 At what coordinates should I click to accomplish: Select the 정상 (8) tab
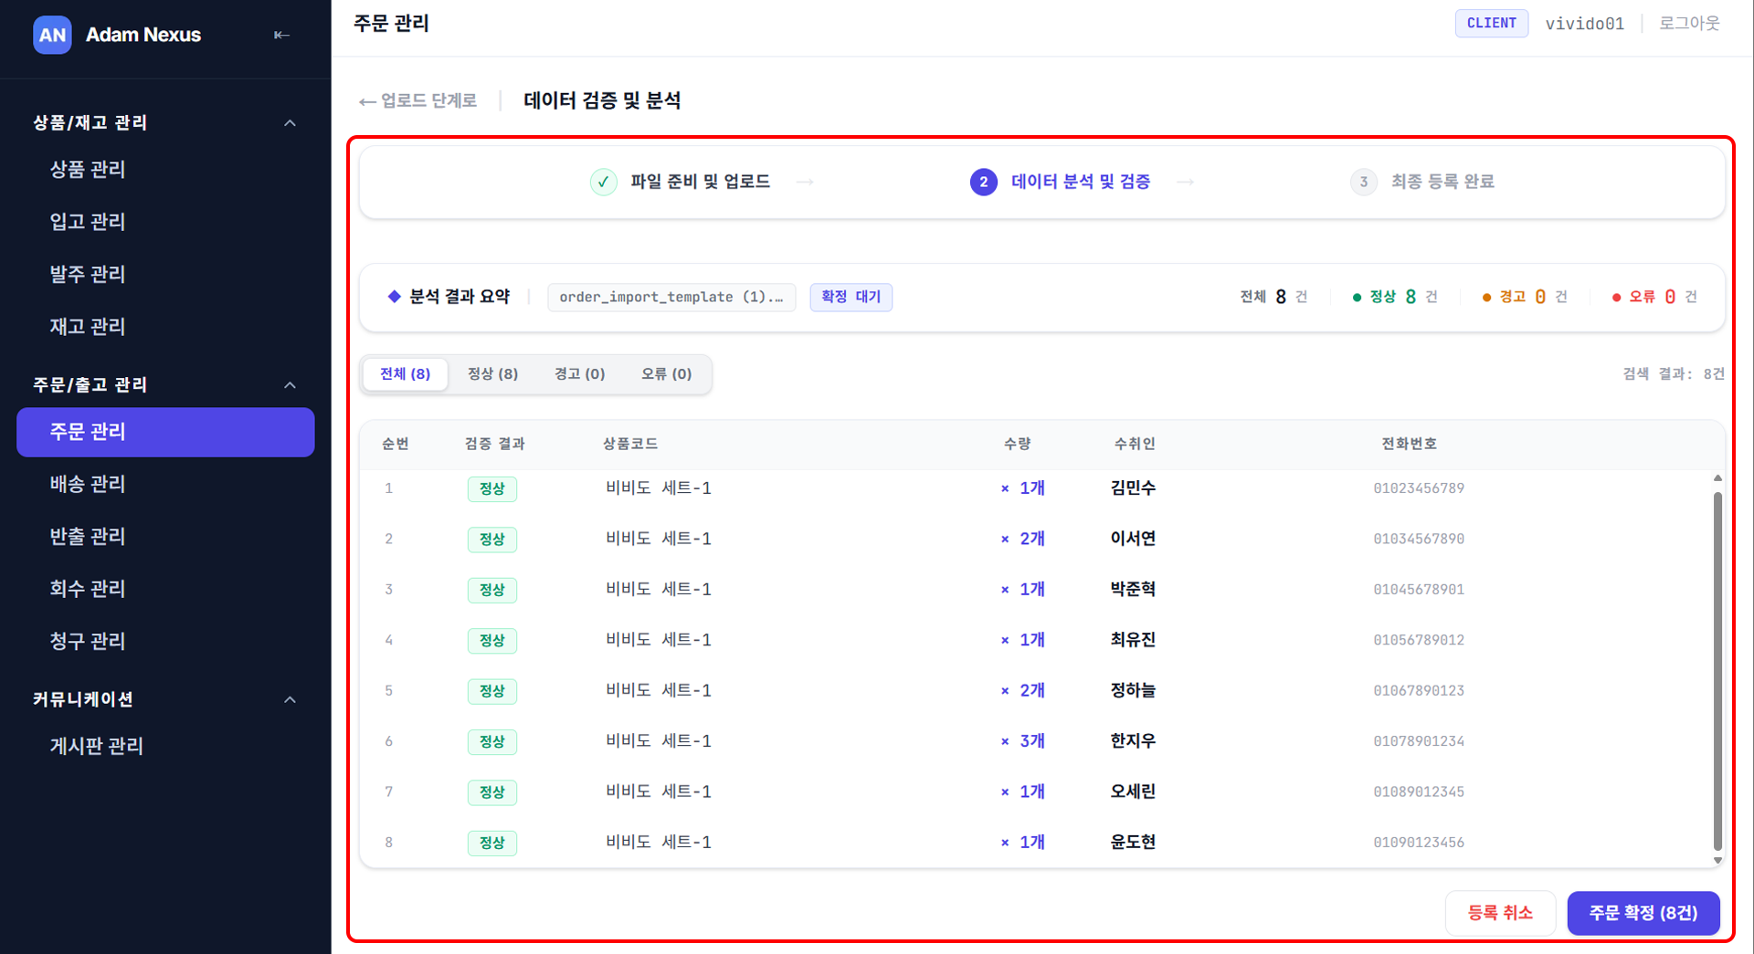pyautogui.click(x=492, y=374)
